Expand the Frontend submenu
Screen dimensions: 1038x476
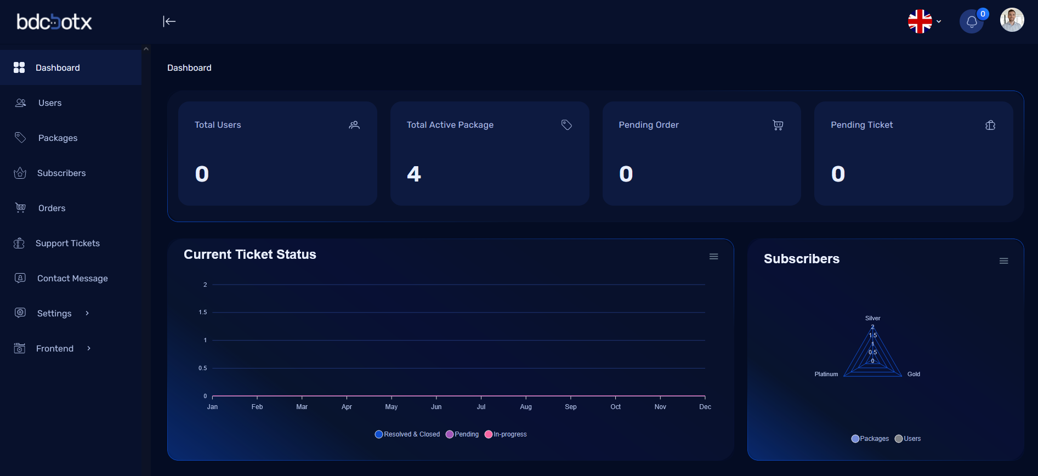click(55, 348)
